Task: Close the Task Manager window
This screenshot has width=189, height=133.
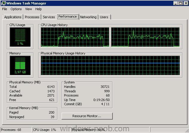Action: [x=186, y=3]
